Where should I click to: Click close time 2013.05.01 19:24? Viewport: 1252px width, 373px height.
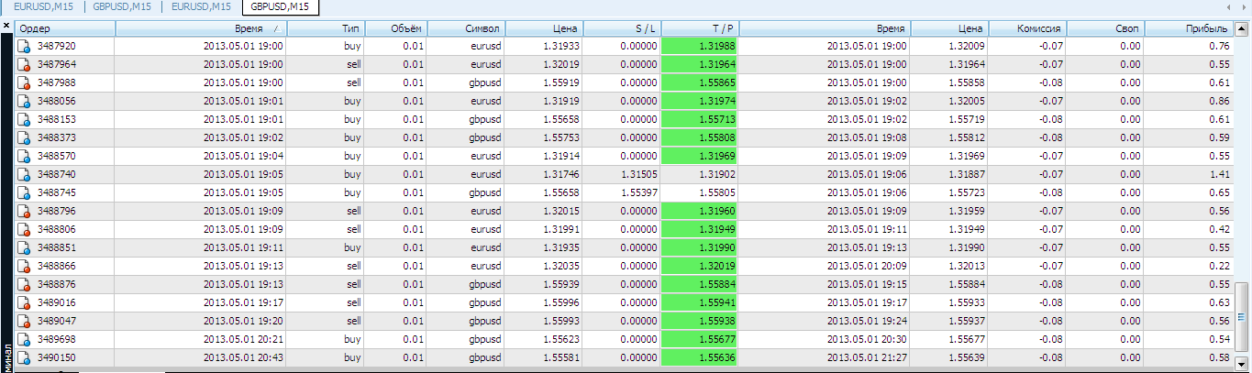click(867, 321)
